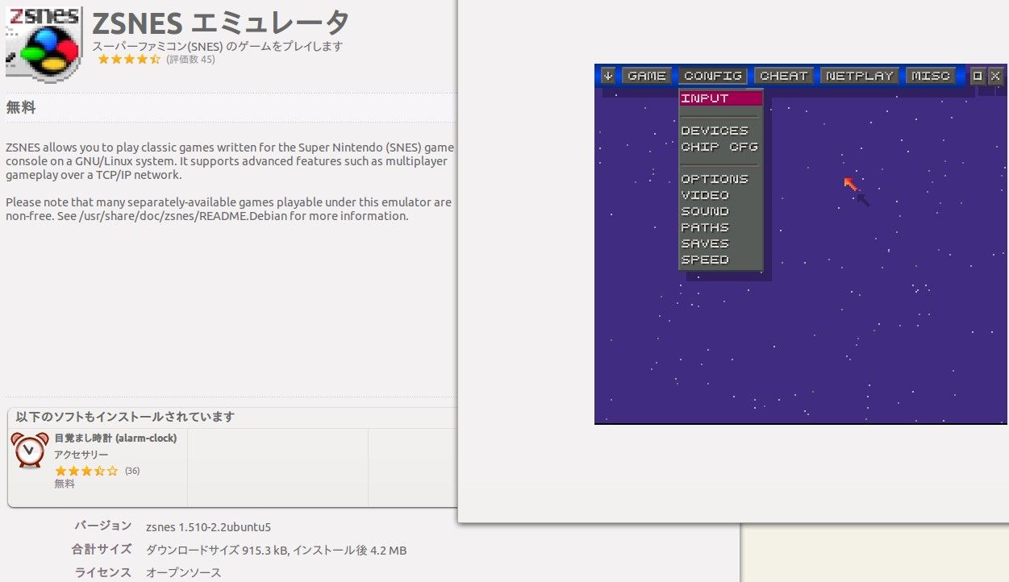The height and width of the screenshot is (582, 1009).
Task: Click the README.Debian description paragraph
Action: point(228,209)
